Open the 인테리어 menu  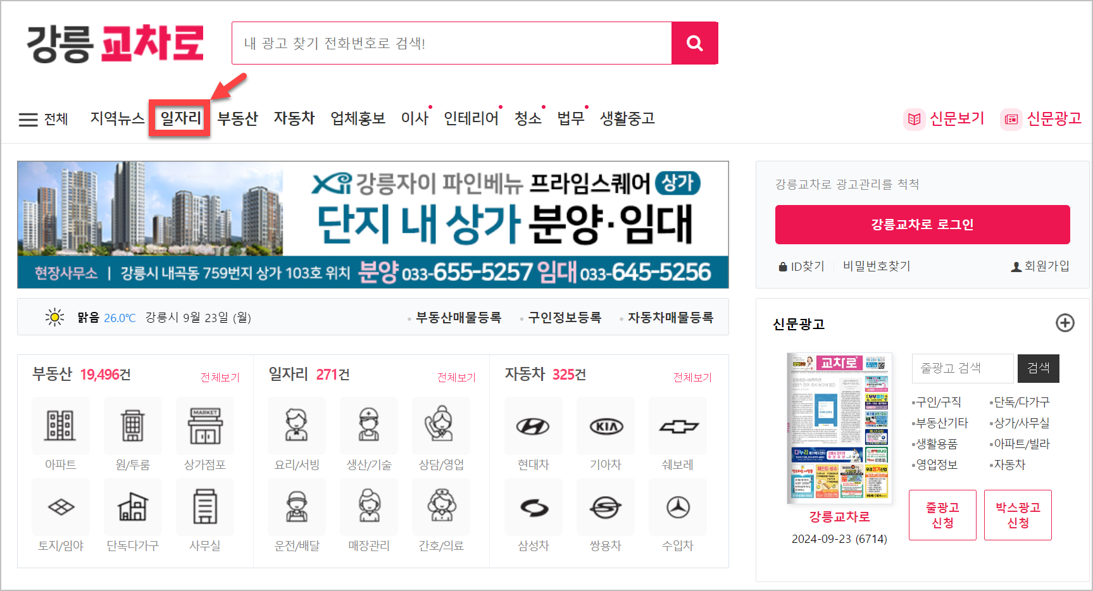click(x=472, y=118)
